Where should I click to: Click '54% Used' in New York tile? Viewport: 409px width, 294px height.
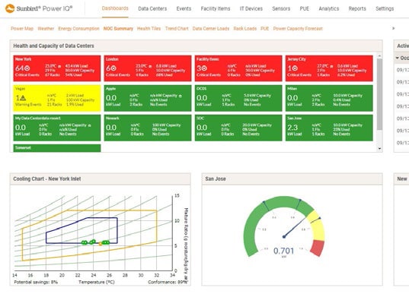[x=73, y=75]
